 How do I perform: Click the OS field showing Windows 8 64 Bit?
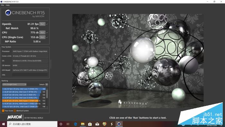(x=30, y=61)
